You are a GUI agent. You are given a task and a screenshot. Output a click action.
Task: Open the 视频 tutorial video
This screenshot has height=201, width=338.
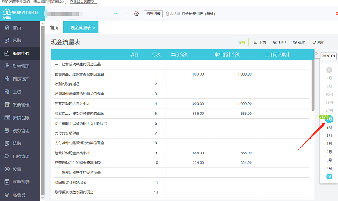pos(299,42)
